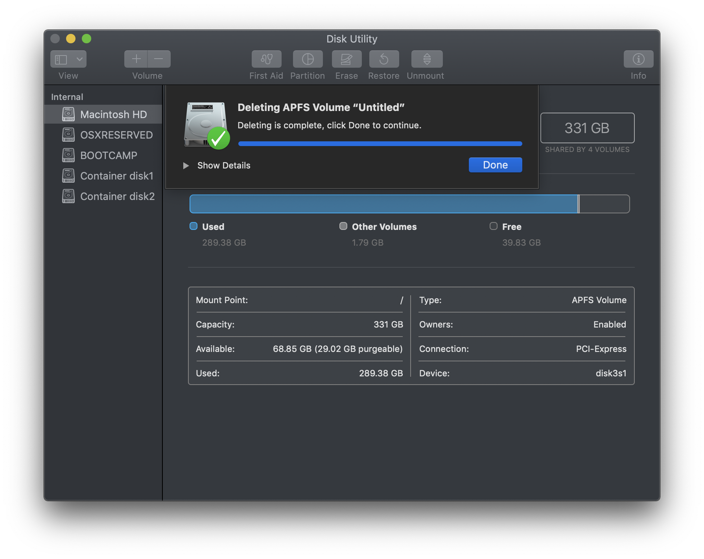The image size is (704, 559).
Task: Open the View options dropdown chevron
Action: [x=79, y=59]
